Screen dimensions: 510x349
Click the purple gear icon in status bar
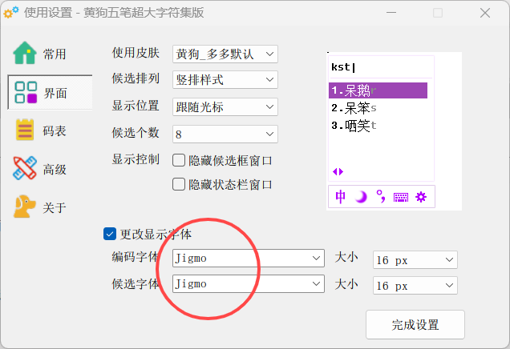[x=421, y=197]
